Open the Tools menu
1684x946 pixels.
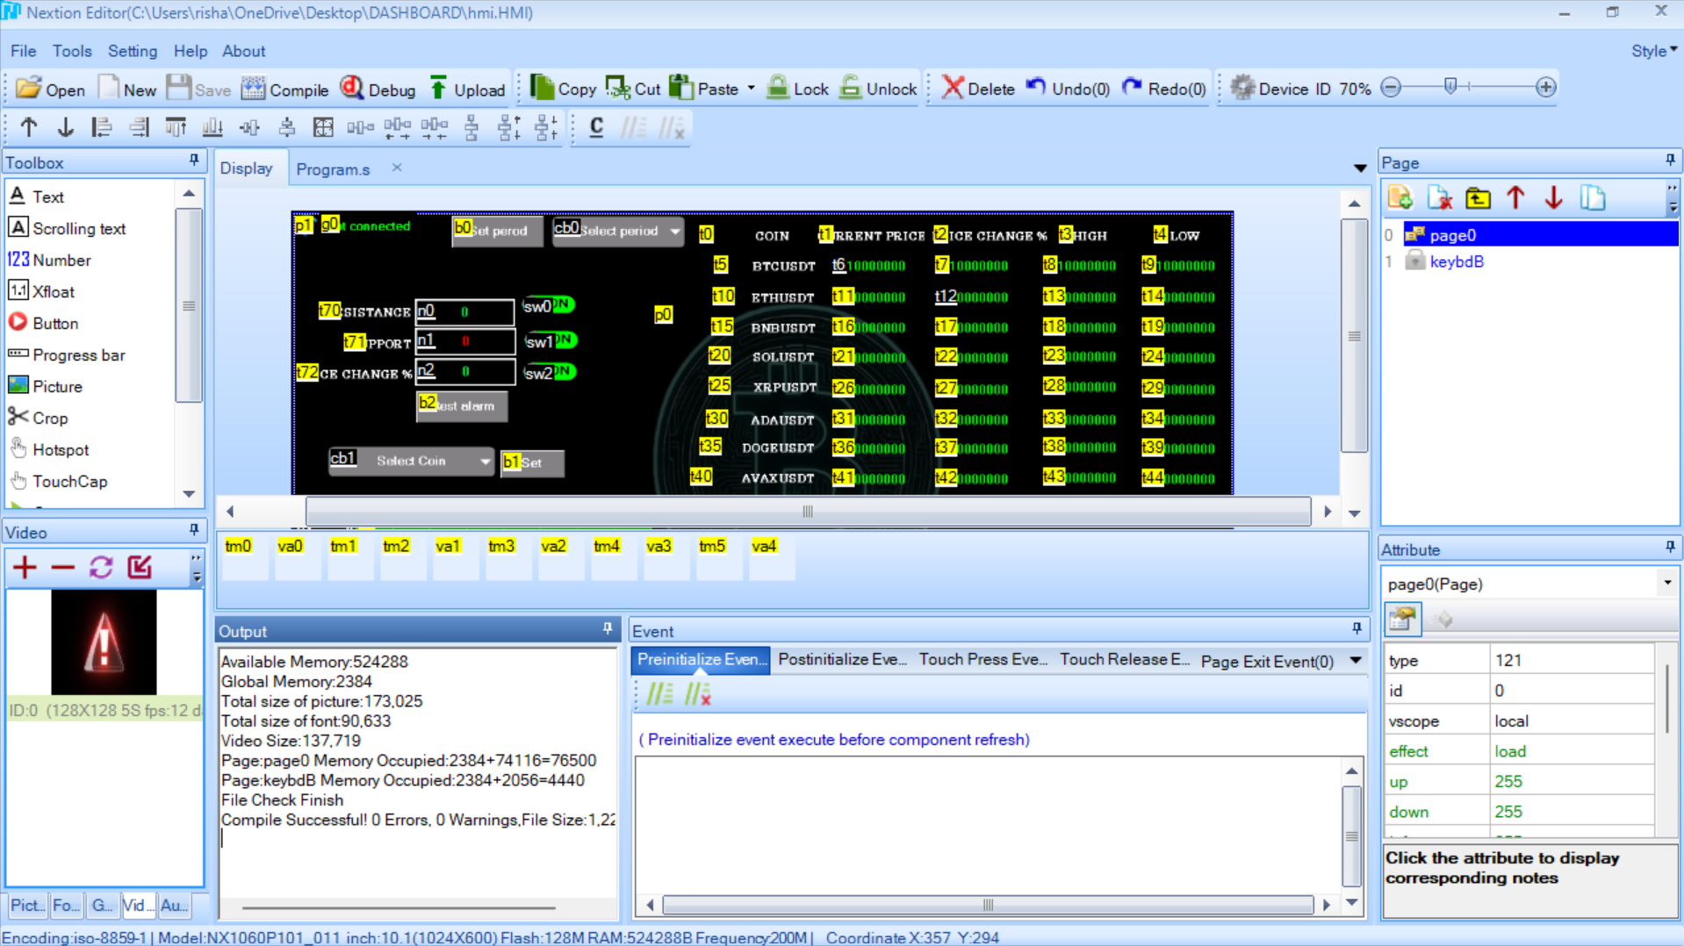pos(72,51)
